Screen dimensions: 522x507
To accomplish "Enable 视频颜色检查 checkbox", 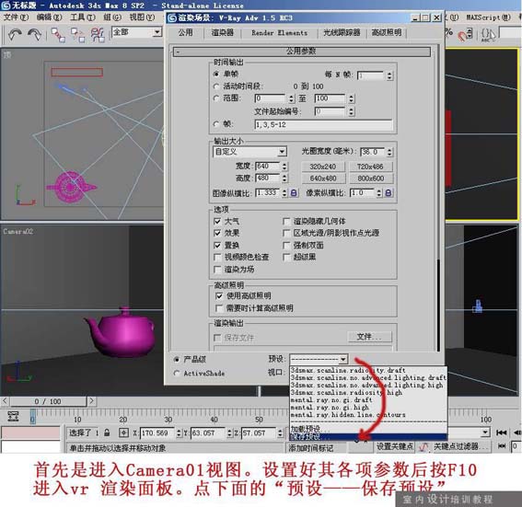I will (217, 257).
